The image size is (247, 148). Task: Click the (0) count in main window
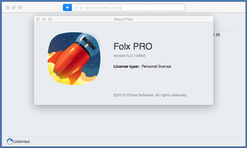(218, 35)
